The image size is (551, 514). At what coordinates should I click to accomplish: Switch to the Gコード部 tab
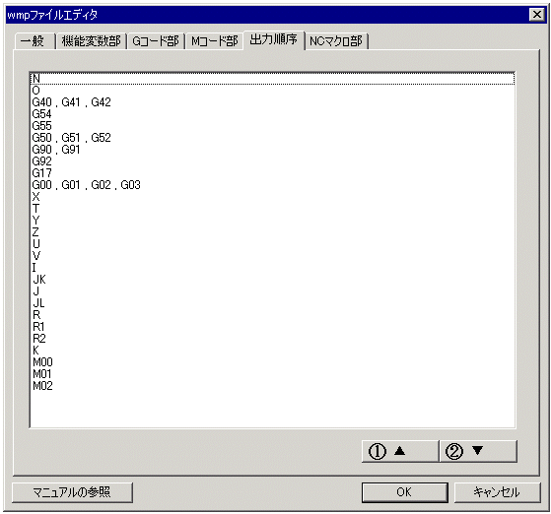click(x=156, y=41)
